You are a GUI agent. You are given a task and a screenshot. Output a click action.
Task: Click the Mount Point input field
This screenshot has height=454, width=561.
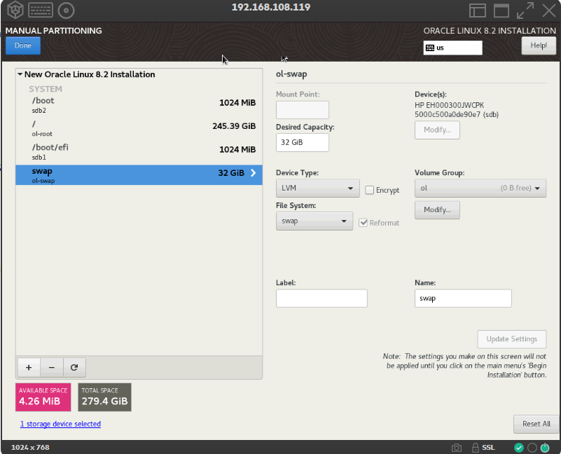click(303, 110)
